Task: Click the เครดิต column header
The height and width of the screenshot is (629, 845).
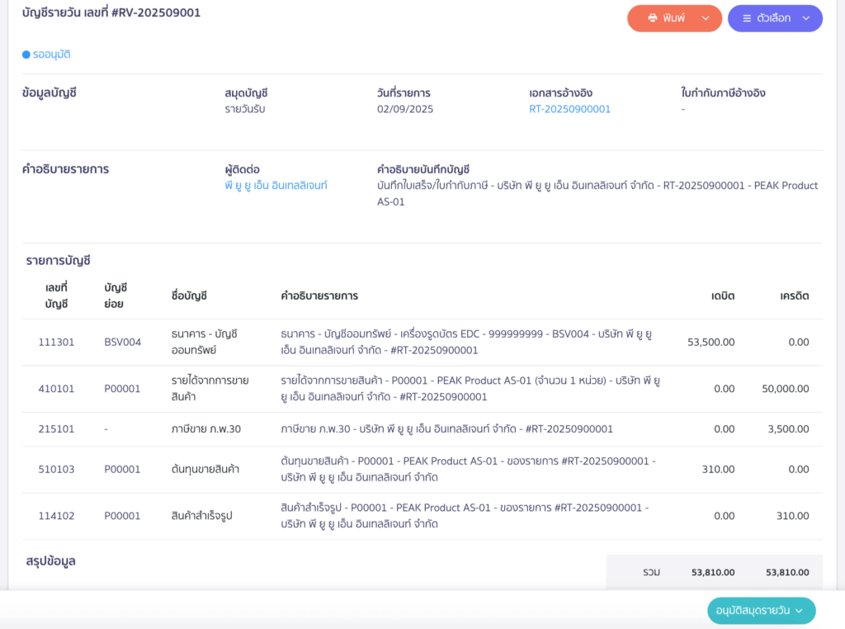Action: click(x=794, y=296)
